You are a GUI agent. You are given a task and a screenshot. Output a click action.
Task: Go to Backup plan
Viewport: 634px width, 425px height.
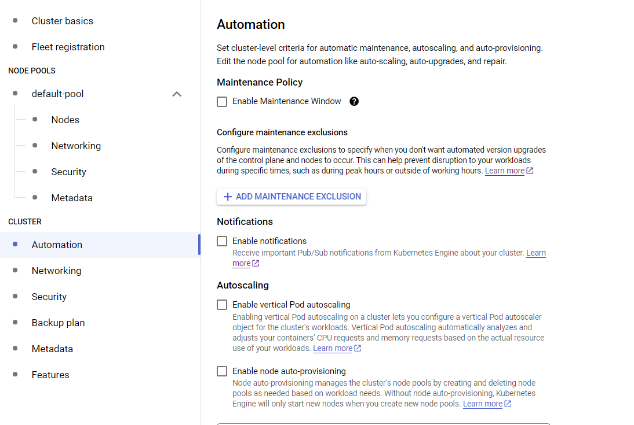pos(58,323)
